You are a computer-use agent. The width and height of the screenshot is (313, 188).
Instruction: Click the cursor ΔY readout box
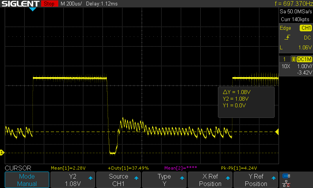point(246,102)
